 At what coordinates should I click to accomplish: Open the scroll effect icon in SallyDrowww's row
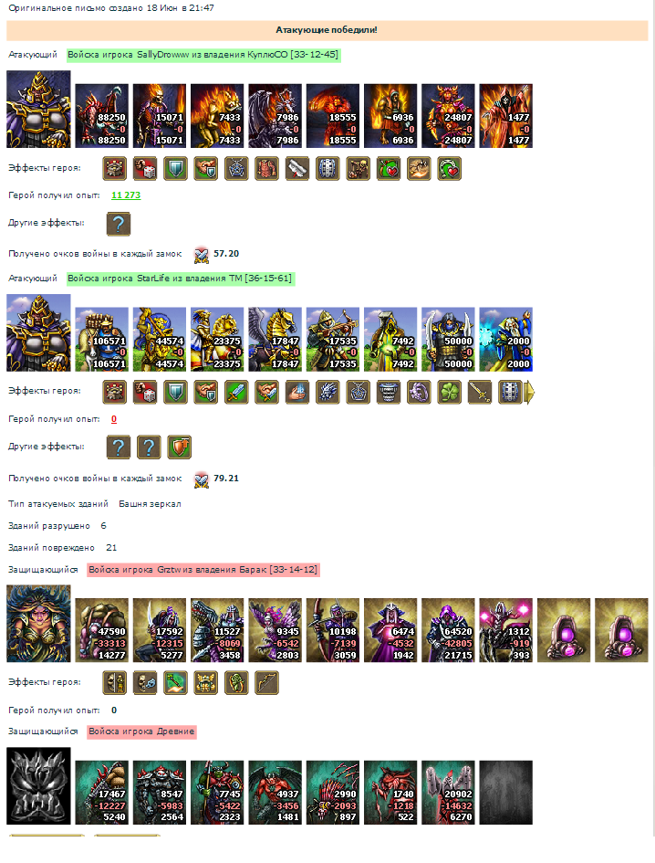[297, 169]
